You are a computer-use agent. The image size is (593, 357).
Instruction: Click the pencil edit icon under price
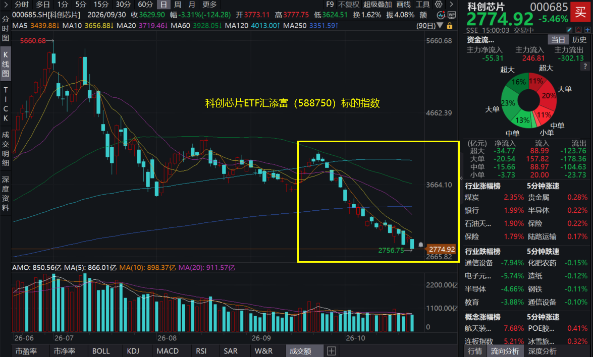(x=569, y=29)
